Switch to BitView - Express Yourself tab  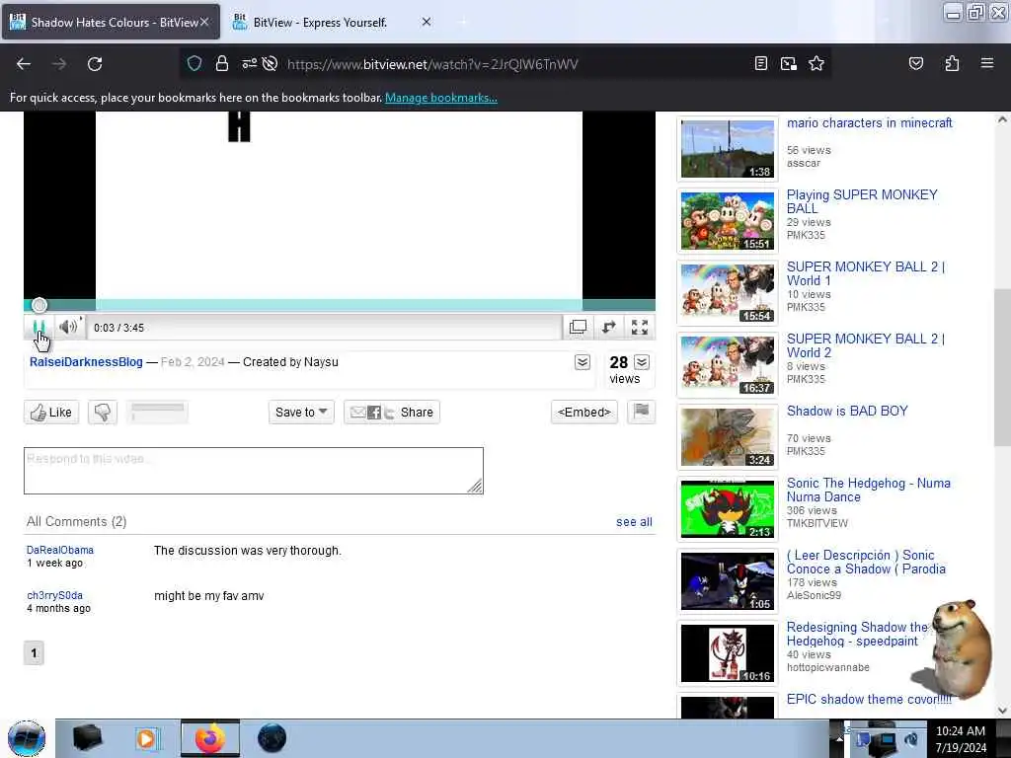320,22
